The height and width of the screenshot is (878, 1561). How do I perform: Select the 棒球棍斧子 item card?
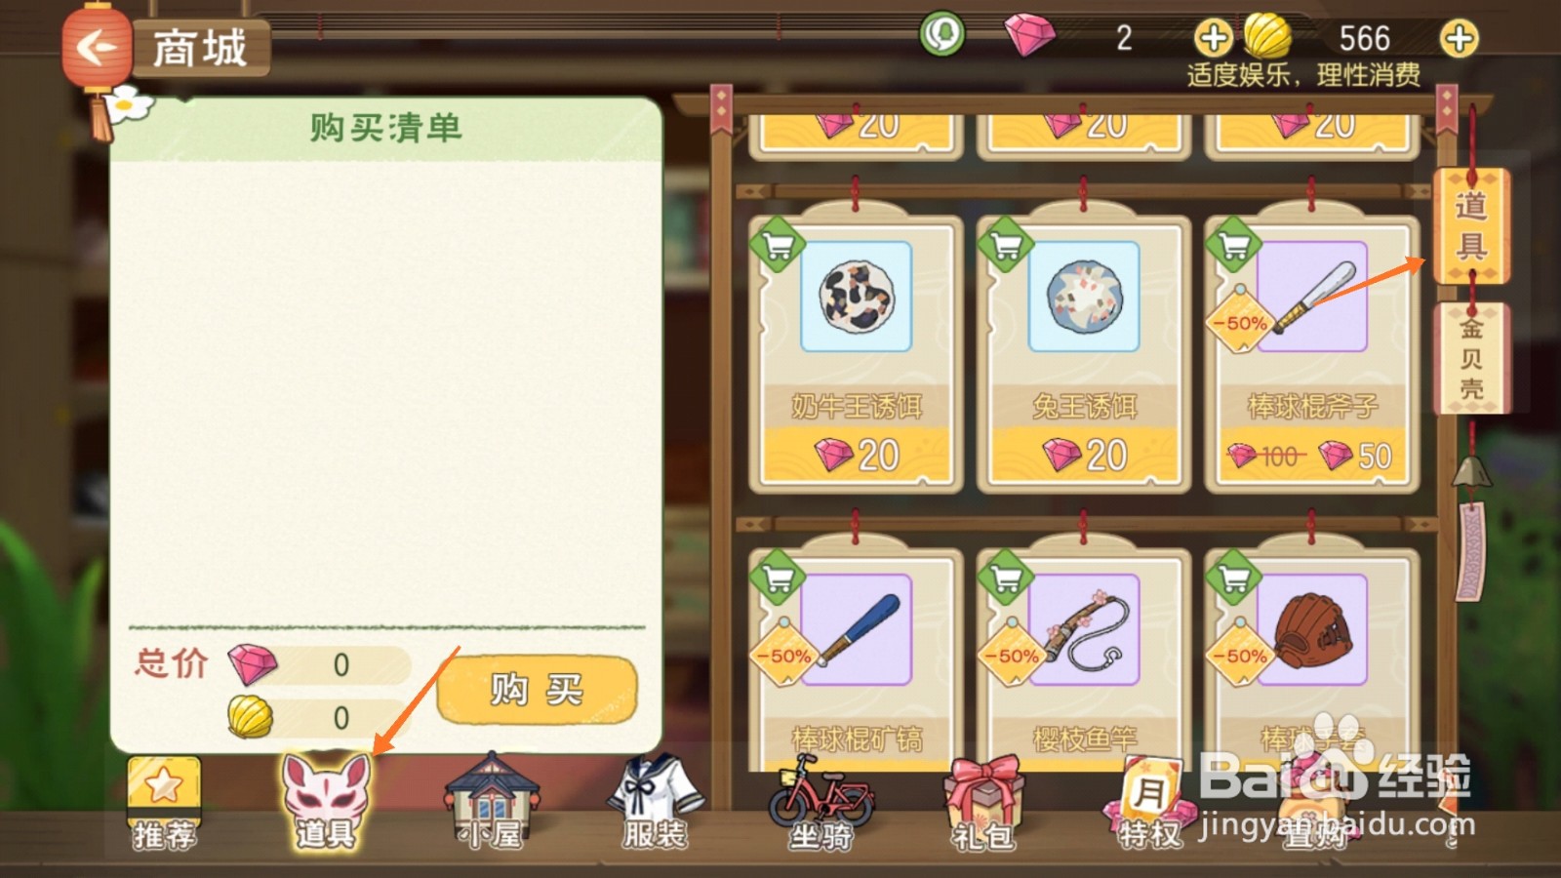point(1311,353)
